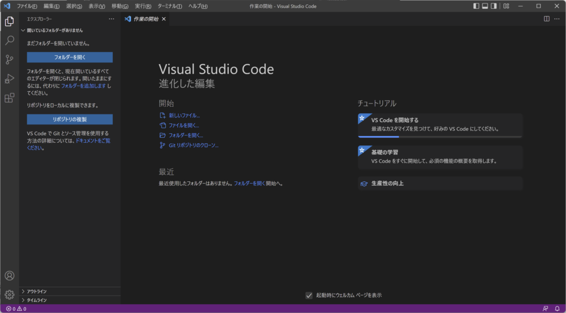This screenshot has height=313, width=566.
Task: Open the 選択(S) menu
Action: pyautogui.click(x=74, y=6)
